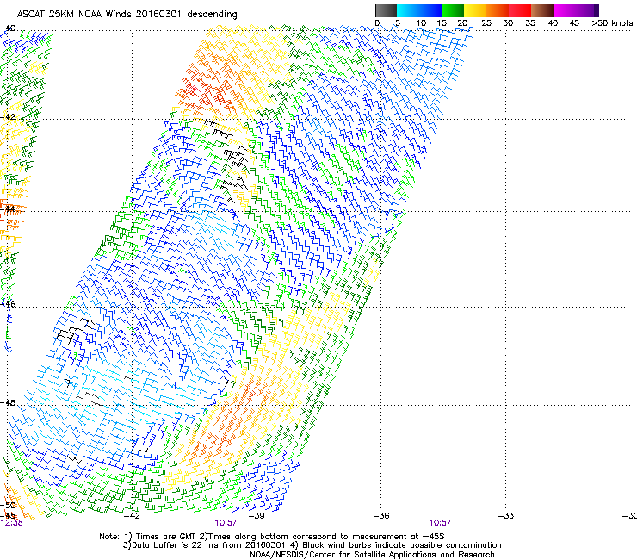Click the '-48' latitude label
The image size is (637, 560).
pos(8,402)
